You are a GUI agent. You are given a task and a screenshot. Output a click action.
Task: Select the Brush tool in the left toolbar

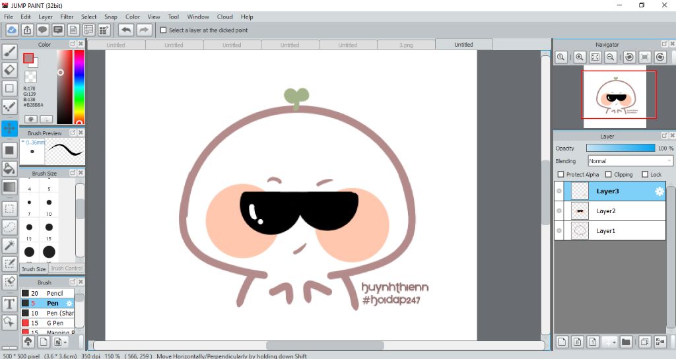tap(9, 52)
